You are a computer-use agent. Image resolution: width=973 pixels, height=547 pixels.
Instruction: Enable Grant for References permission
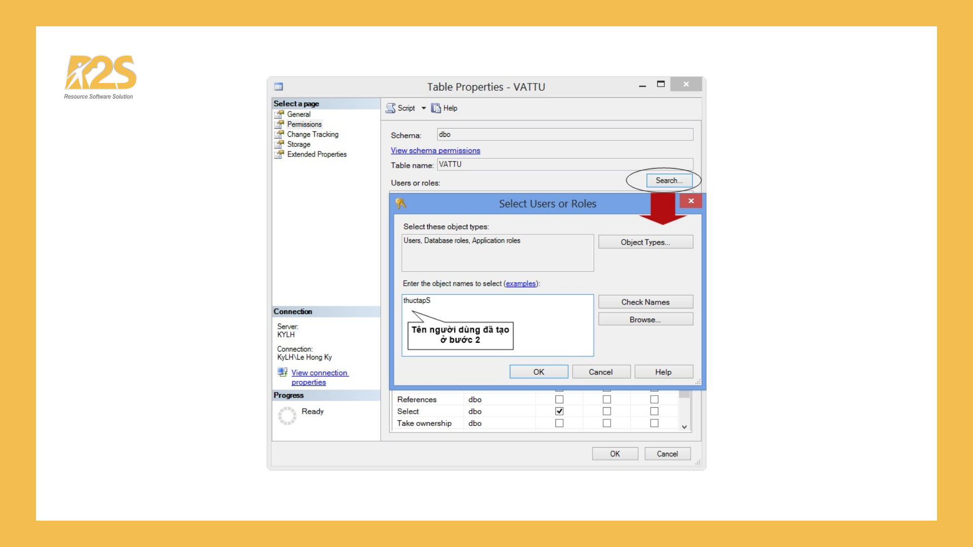pos(559,399)
